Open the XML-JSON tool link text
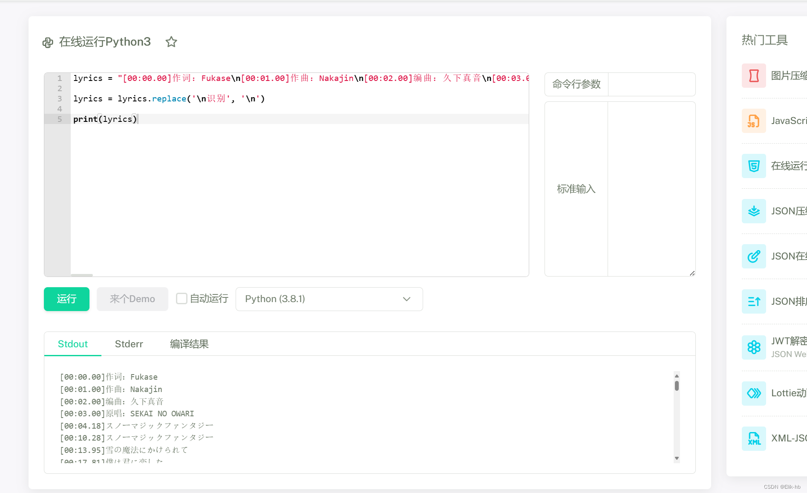 789,438
